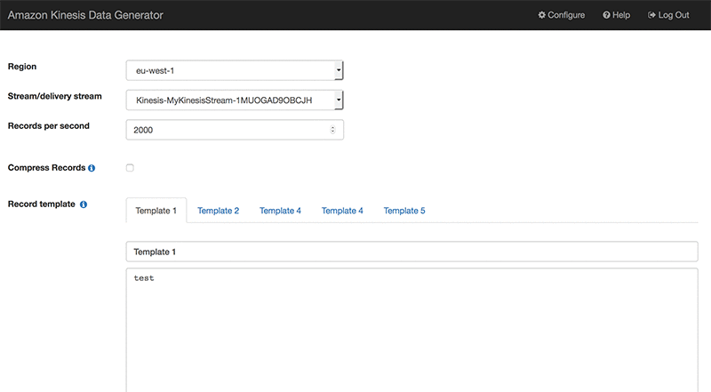Open the Stream/delivery stream dropdown
Screen dimensions: 711x392
click(x=235, y=100)
